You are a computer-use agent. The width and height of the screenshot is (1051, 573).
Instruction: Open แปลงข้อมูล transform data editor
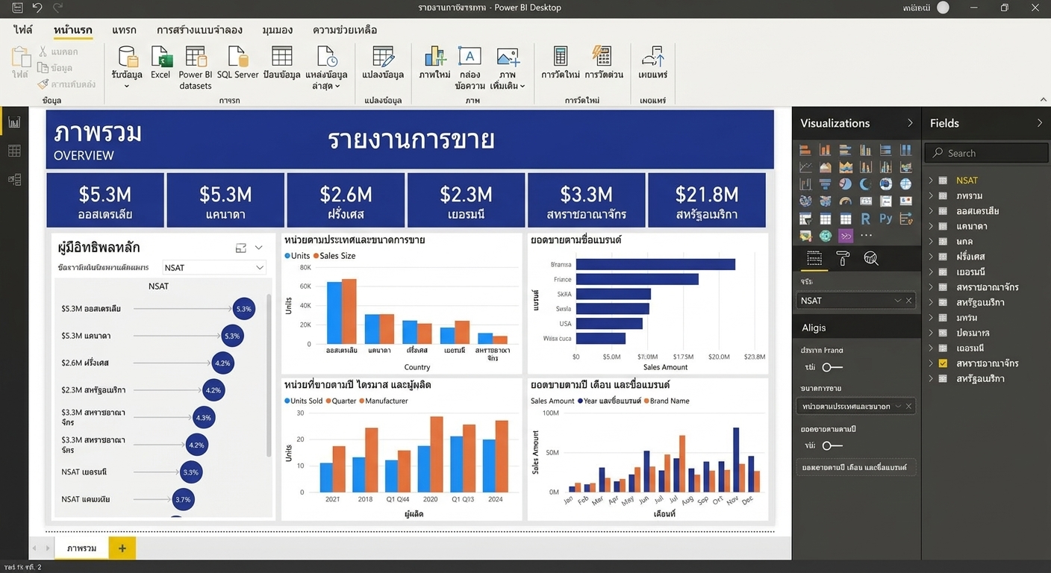pyautogui.click(x=383, y=62)
